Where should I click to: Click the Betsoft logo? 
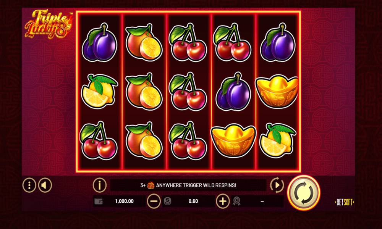(345, 202)
